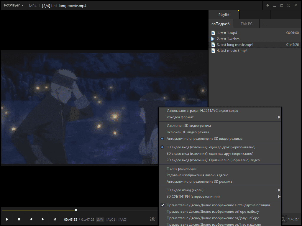The width and height of the screenshot is (302, 226).
Task: Click the AVC1 video codec indicator
Action: coord(111,220)
